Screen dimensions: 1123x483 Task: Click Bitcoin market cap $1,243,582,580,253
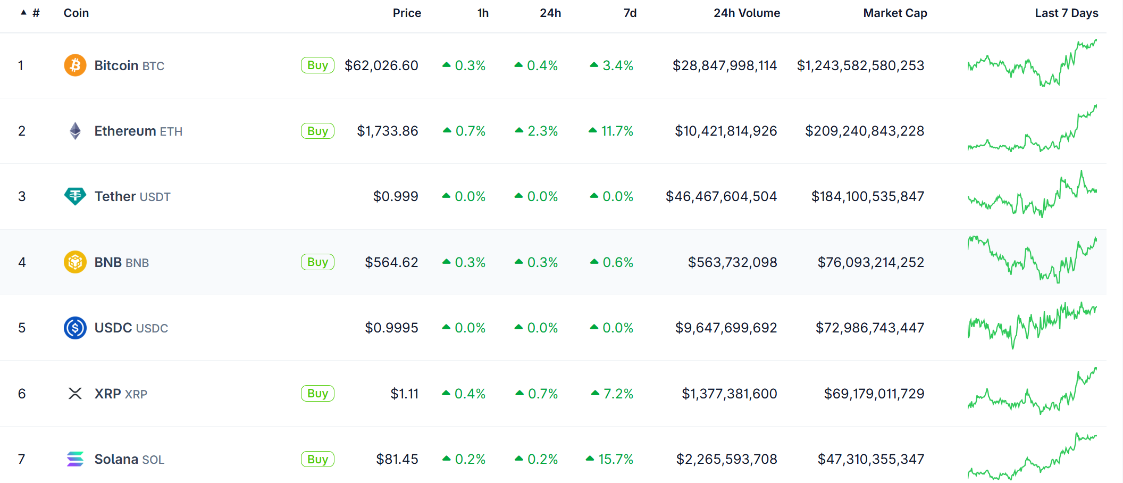pyautogui.click(x=860, y=65)
